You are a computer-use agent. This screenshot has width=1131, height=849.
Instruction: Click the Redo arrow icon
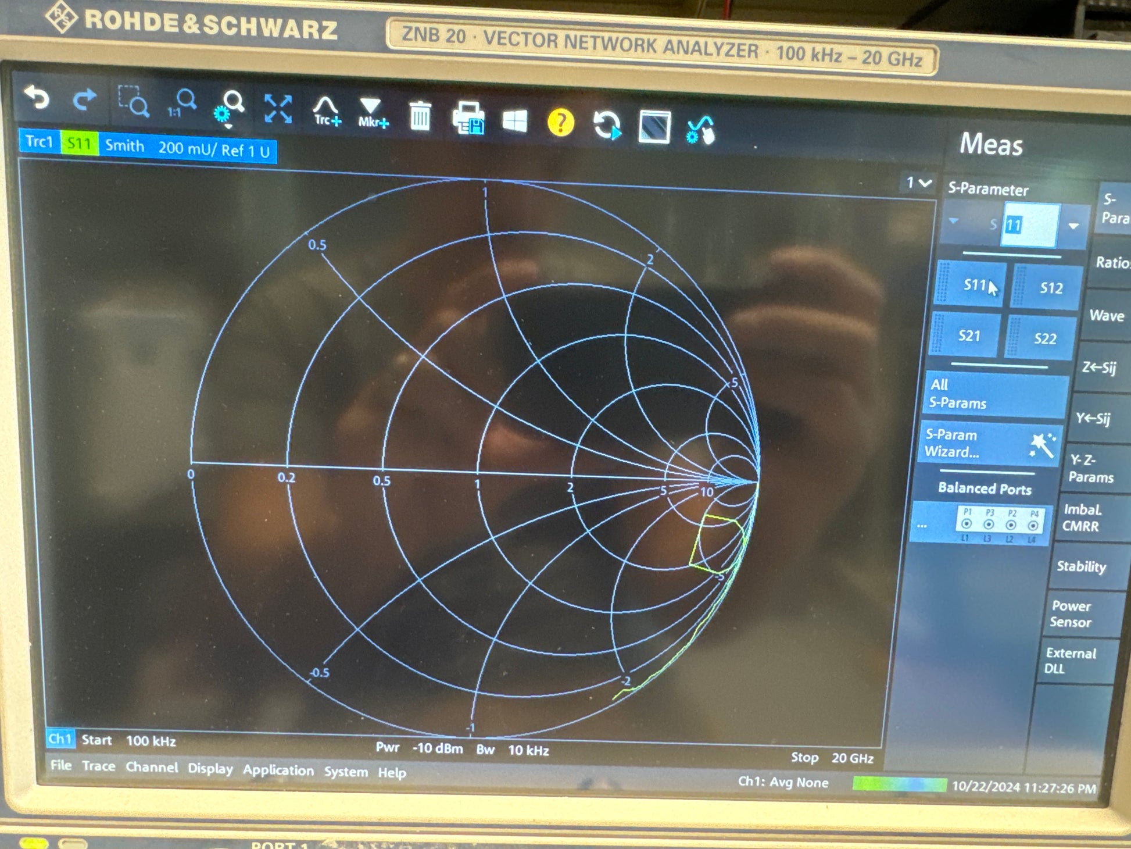coord(84,100)
